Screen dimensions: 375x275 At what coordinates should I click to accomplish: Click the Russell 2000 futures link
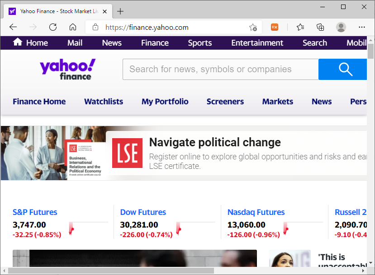[x=351, y=212]
